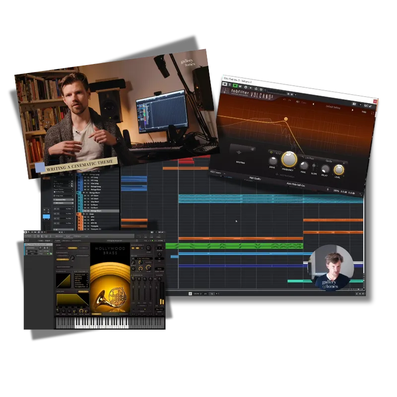Click the snapshot camera icon in Volcano window header

[x=354, y=104]
